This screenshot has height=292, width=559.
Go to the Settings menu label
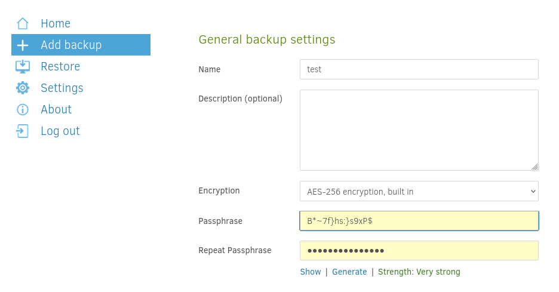[x=62, y=88]
